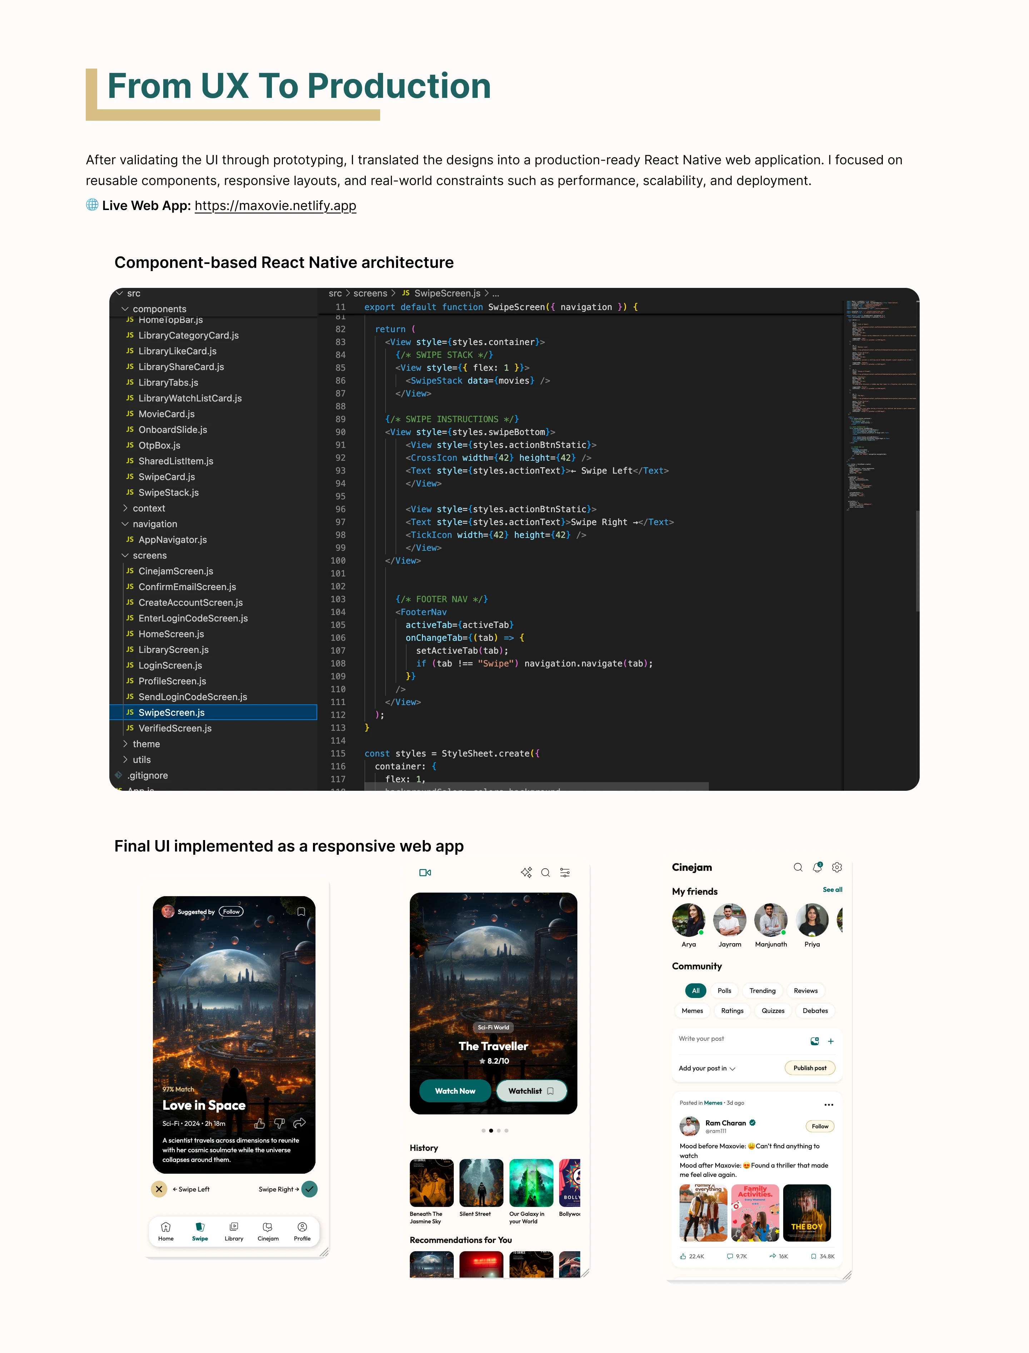The image size is (1029, 1353).
Task: Select the Polls community filter chip
Action: [x=724, y=990]
